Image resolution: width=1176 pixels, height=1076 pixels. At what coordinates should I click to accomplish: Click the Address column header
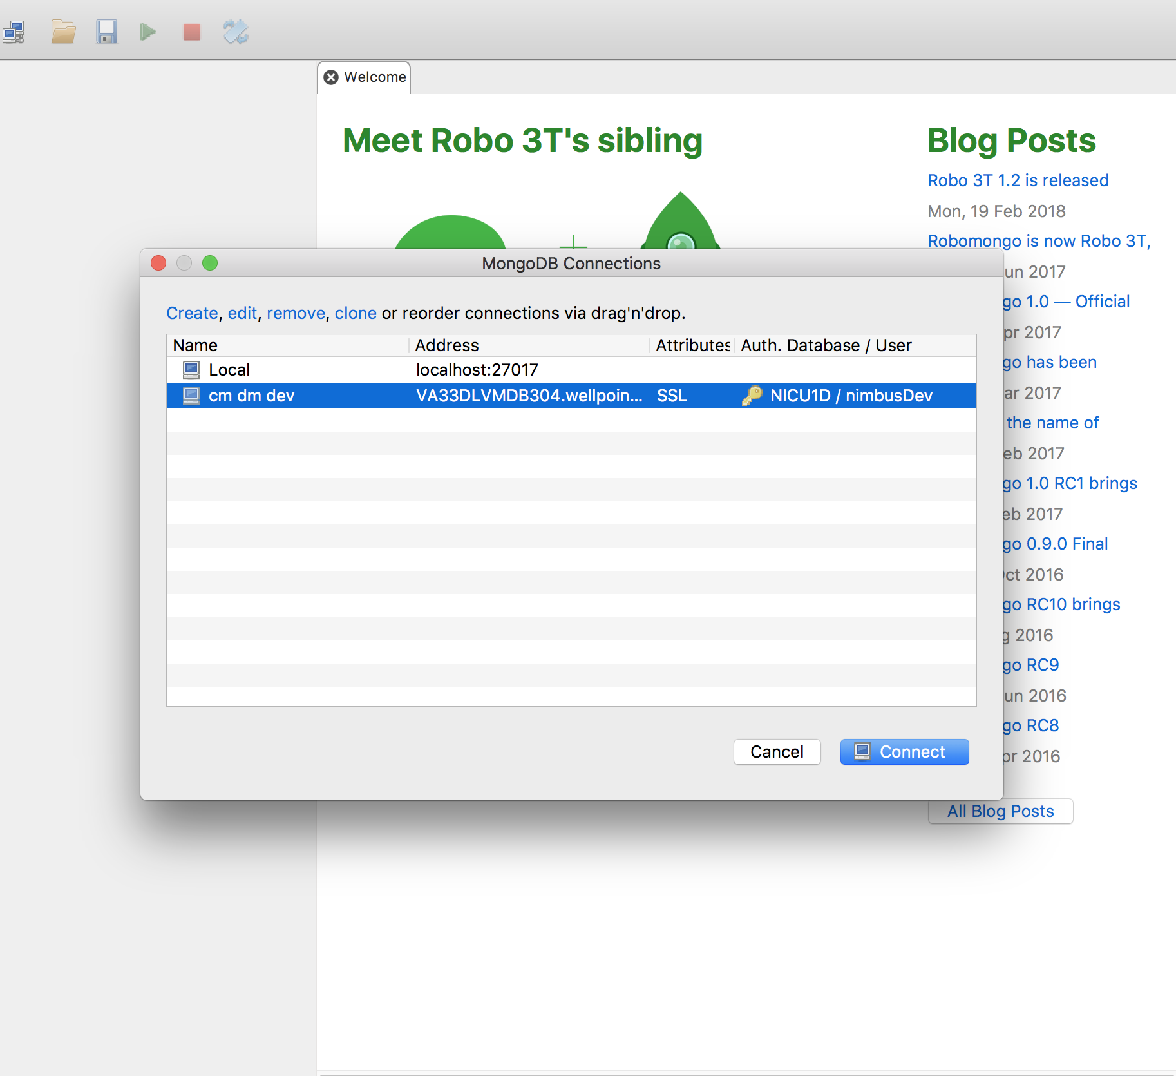pyautogui.click(x=529, y=345)
